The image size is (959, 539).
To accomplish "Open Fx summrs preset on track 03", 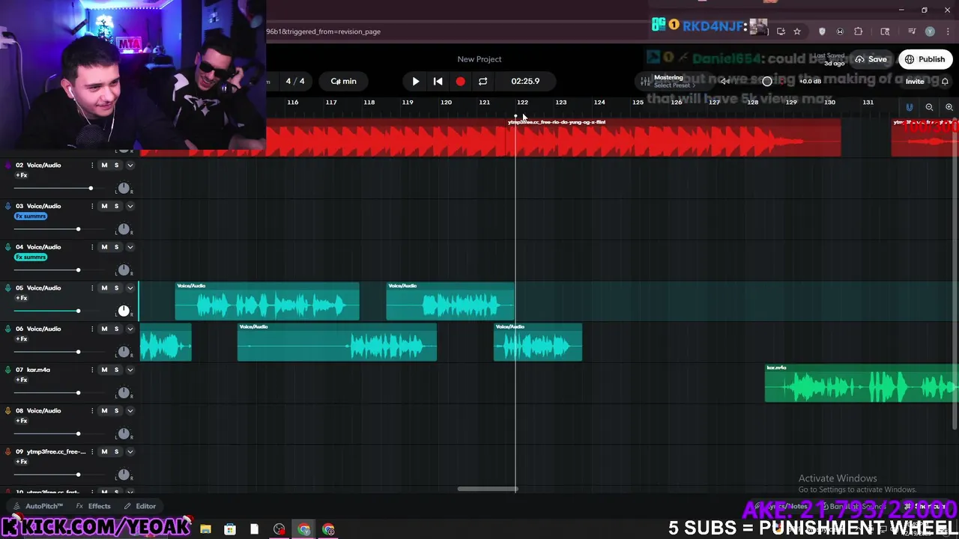I will [31, 216].
